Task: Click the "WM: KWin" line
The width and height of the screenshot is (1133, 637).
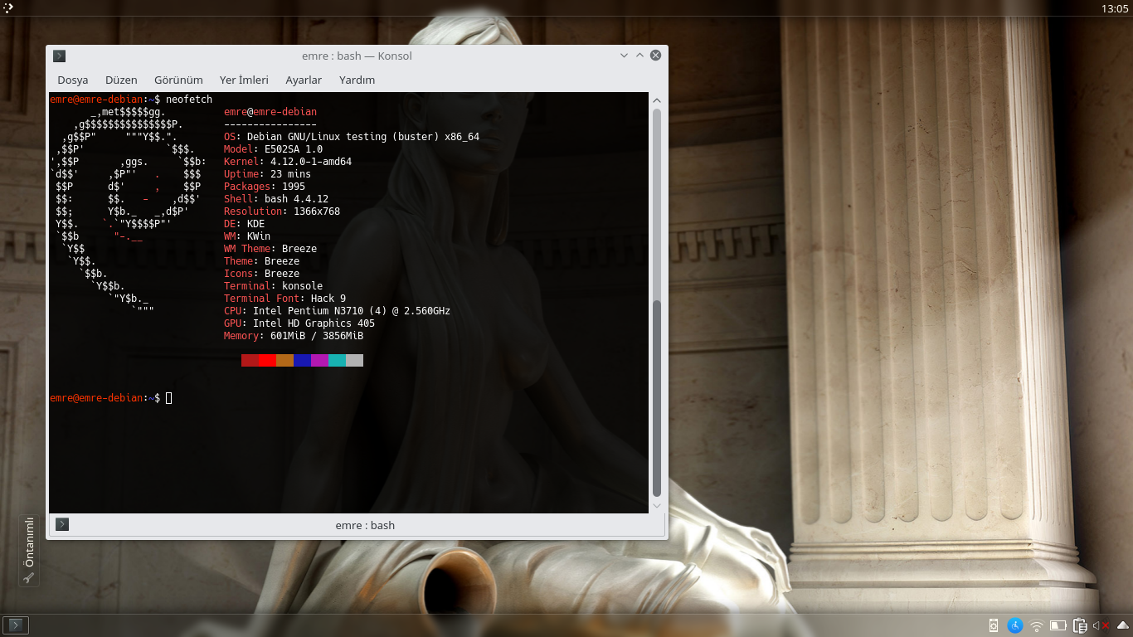Action: (x=247, y=236)
